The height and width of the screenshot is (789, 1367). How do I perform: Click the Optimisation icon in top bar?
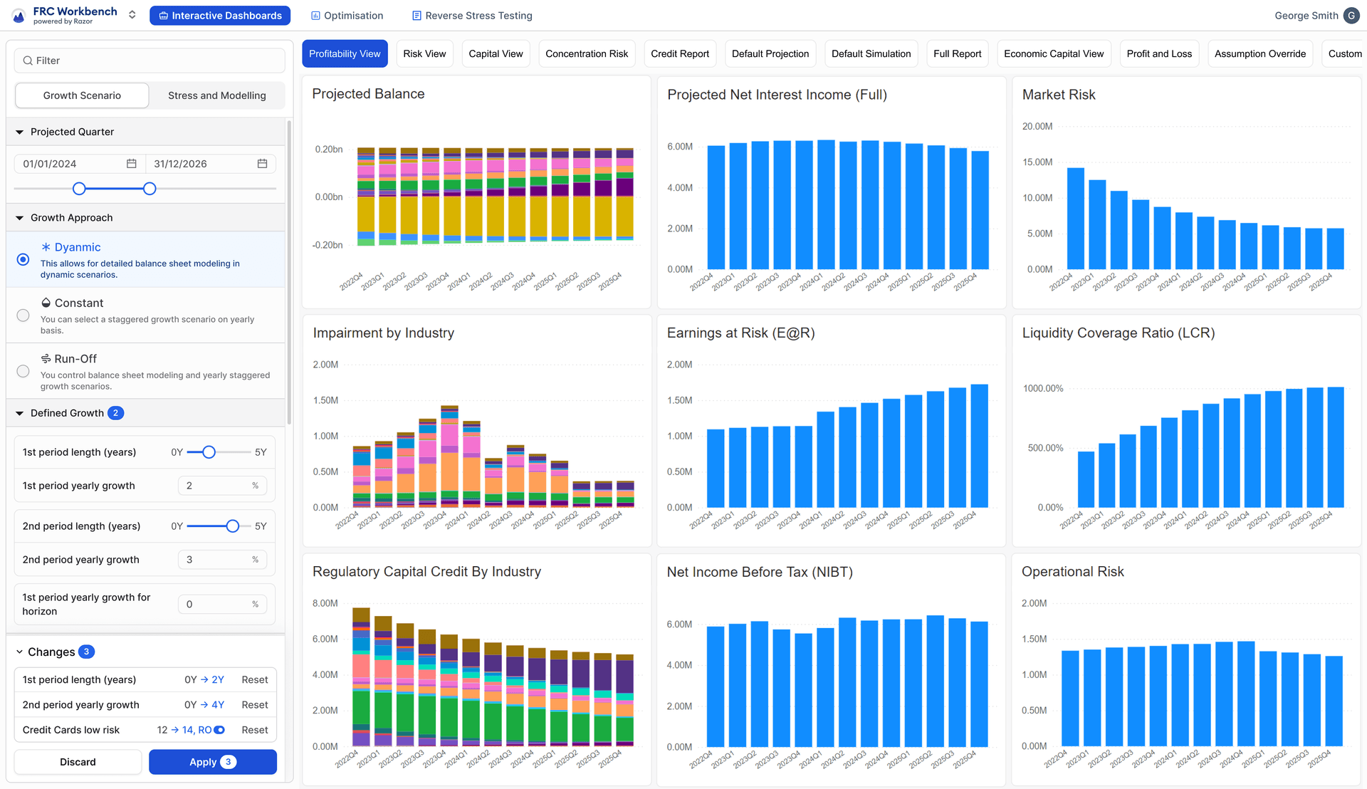(x=315, y=16)
